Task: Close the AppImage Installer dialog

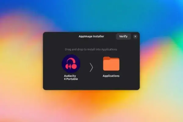Action: [135, 36]
